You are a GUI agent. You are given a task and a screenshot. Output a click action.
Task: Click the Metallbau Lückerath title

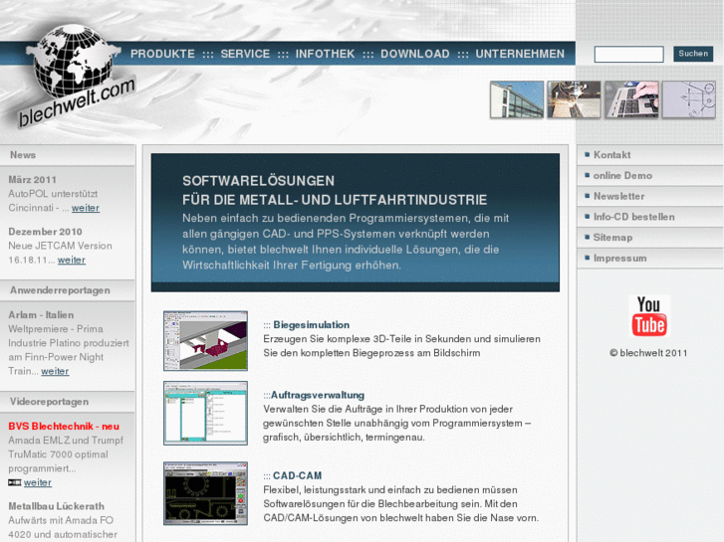tap(57, 506)
